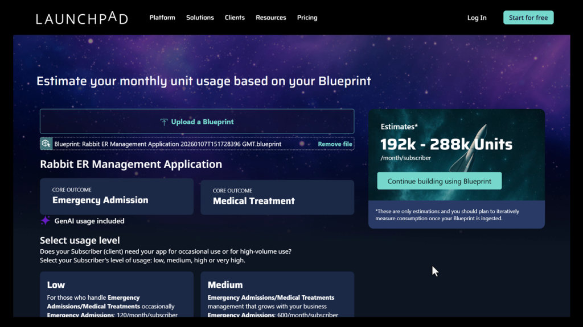This screenshot has height=327, width=583.
Task: Select the Medium usage level card
Action: point(277,295)
